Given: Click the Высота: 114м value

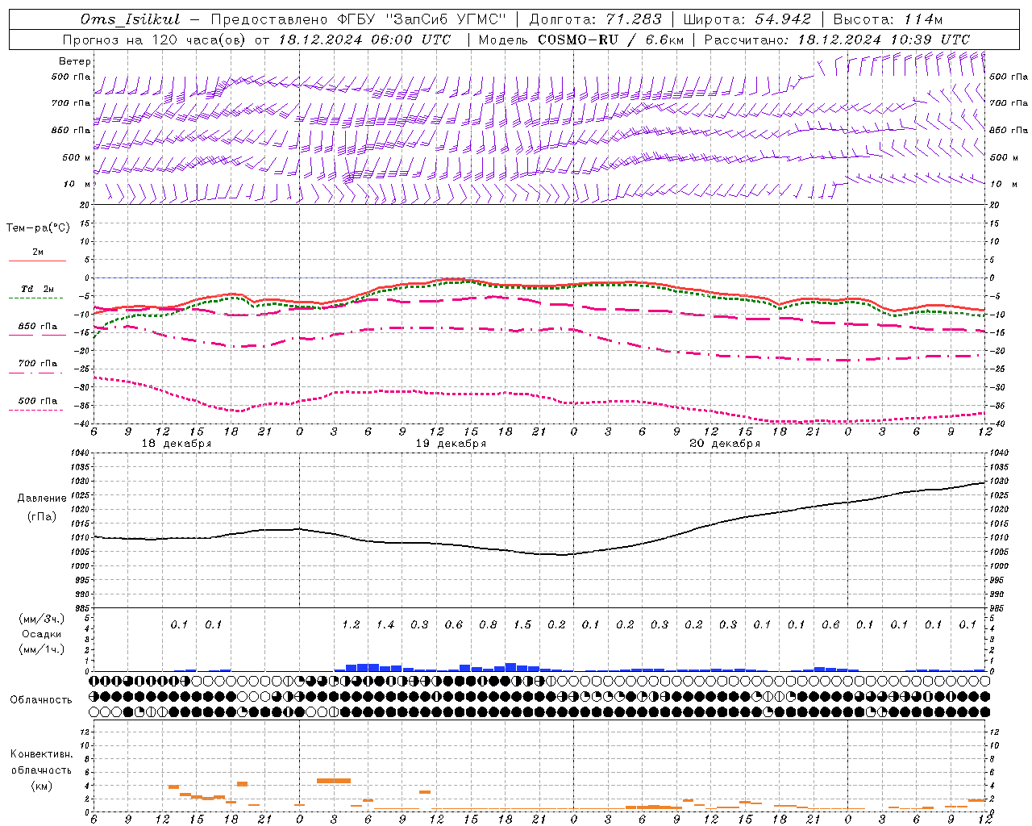Looking at the screenshot, I should tap(888, 19).
